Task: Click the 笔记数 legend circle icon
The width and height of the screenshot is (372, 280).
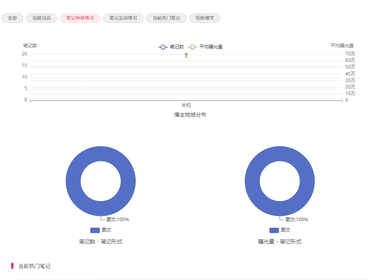Action: pos(163,47)
